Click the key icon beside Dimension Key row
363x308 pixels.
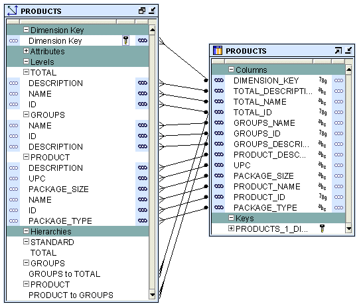tap(125, 40)
